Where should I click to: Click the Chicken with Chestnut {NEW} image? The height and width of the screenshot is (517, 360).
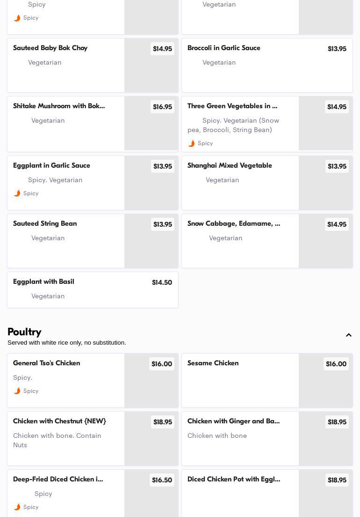tap(151, 443)
